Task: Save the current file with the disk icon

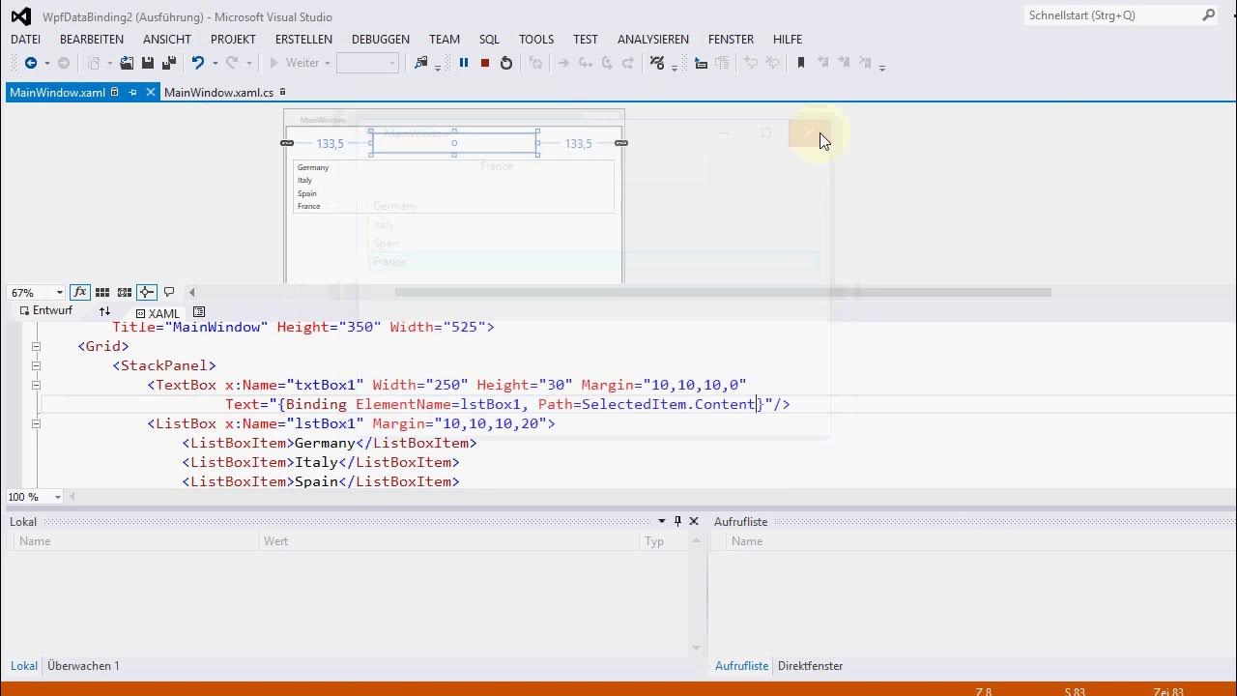Action: click(x=148, y=63)
